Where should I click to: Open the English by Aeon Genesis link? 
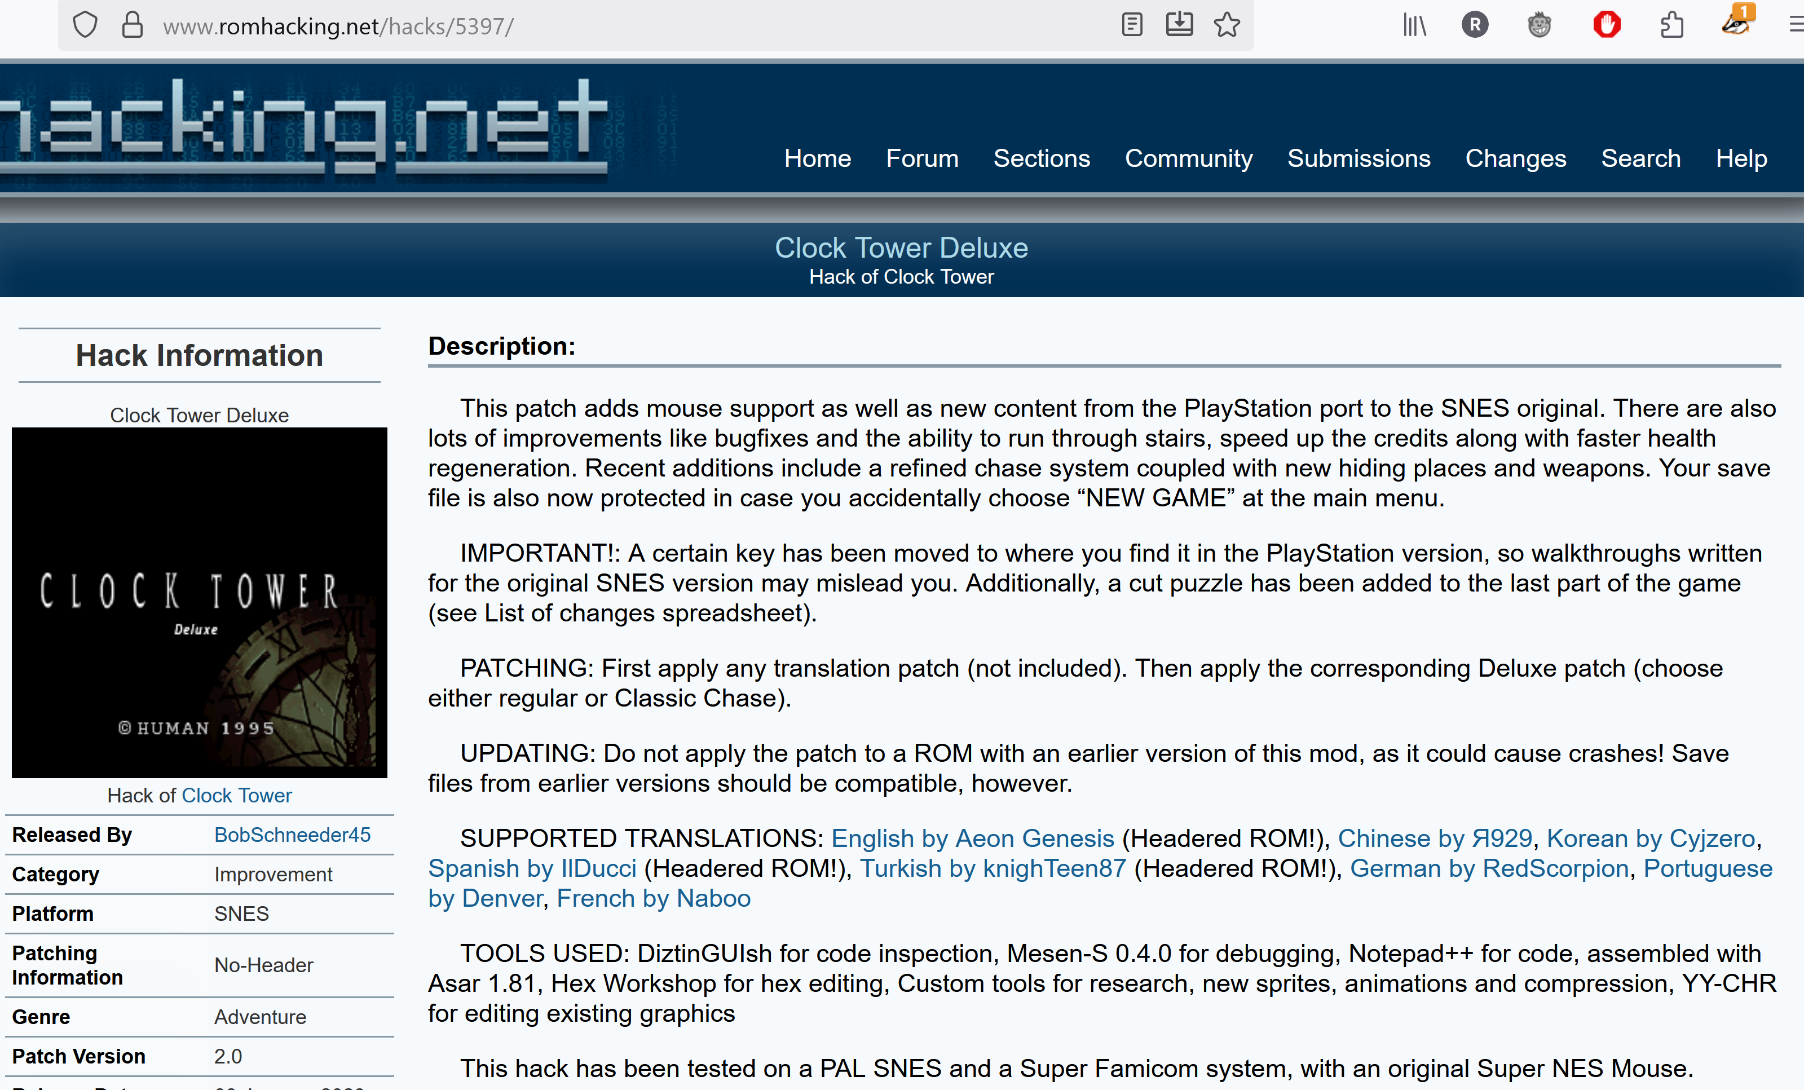972,838
